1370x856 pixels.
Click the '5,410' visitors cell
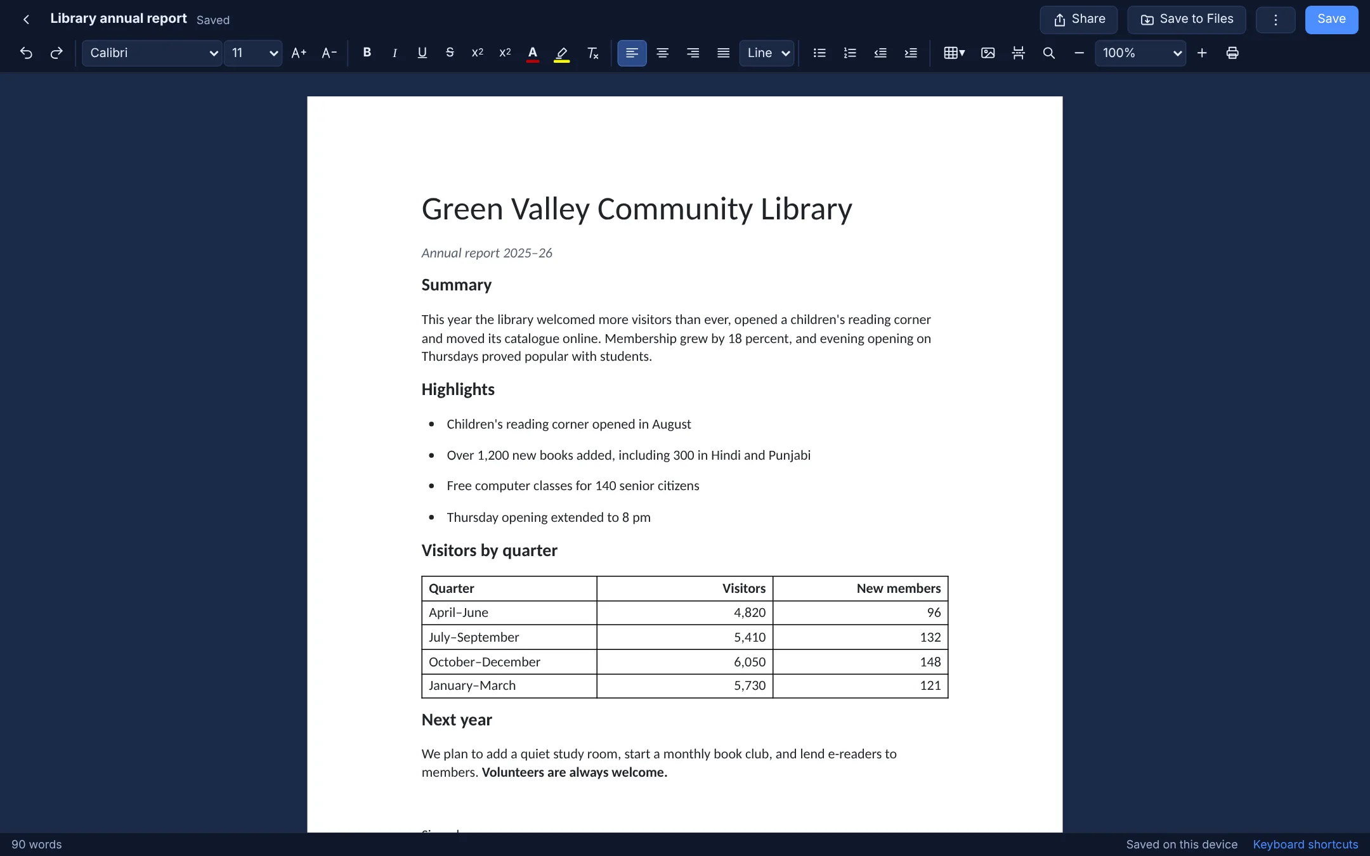(x=685, y=637)
